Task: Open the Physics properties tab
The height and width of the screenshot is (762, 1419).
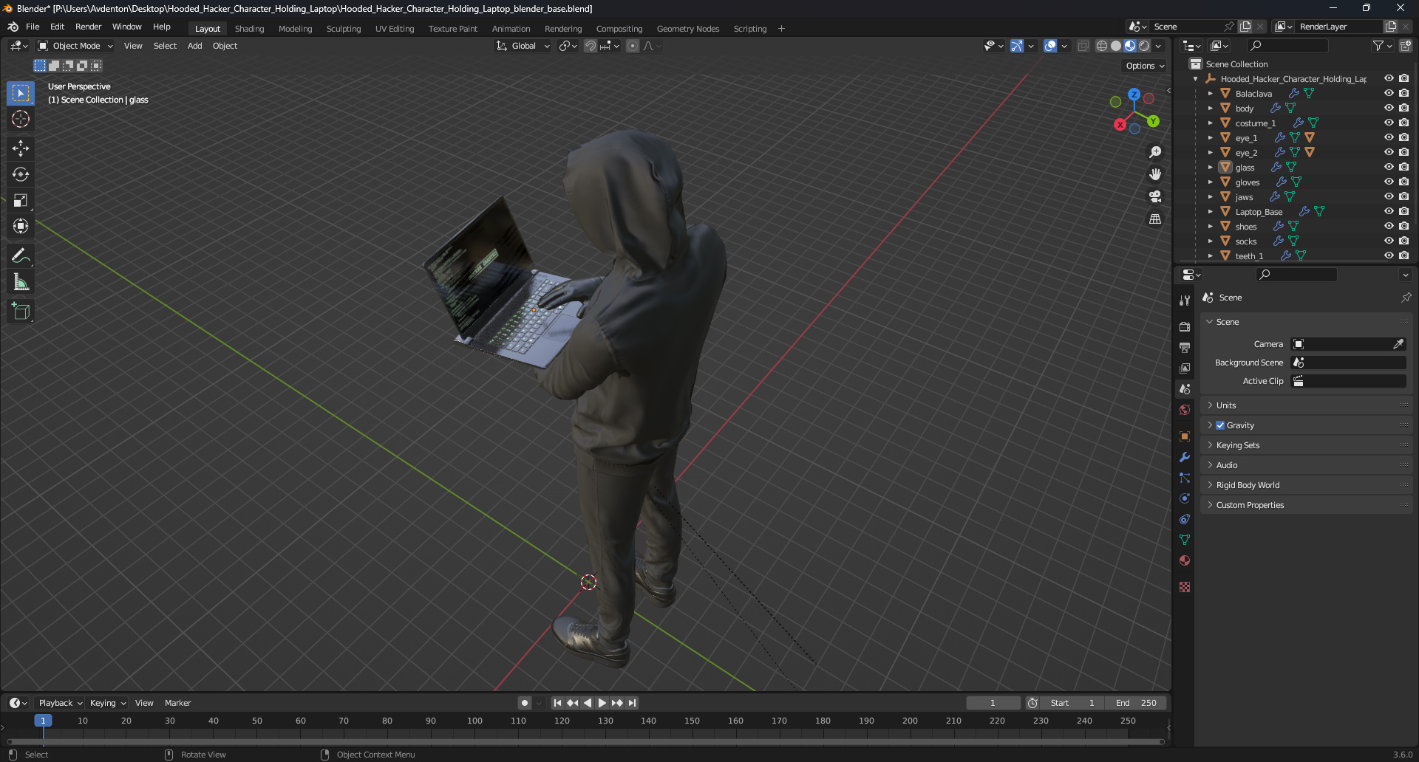Action: (x=1185, y=498)
